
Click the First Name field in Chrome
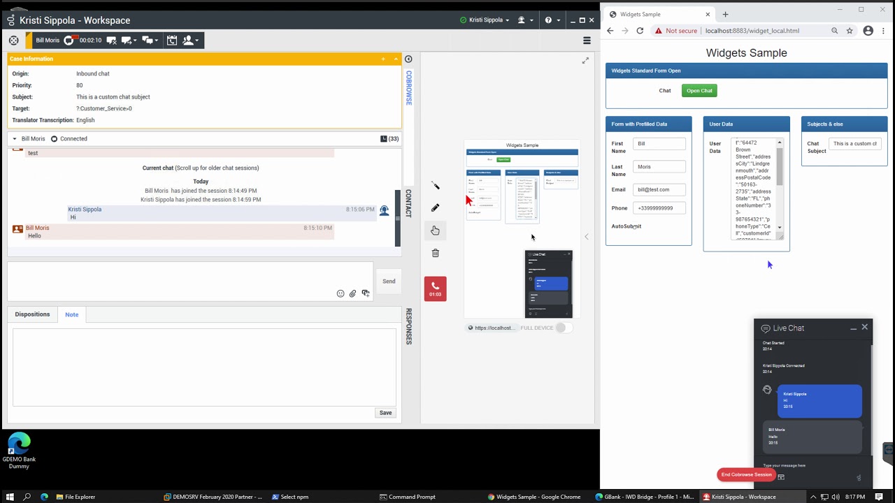point(659,143)
